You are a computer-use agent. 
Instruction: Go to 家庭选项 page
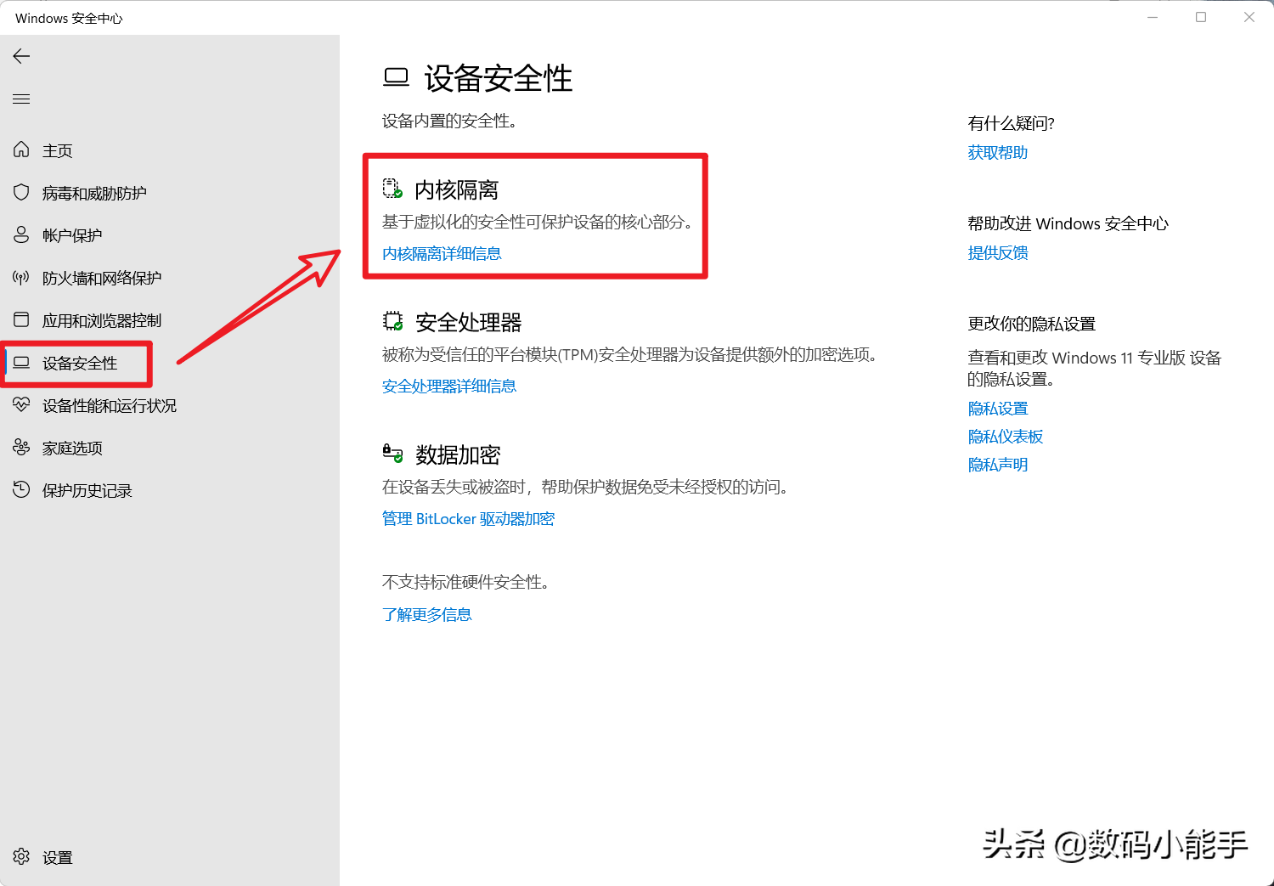pos(72,448)
